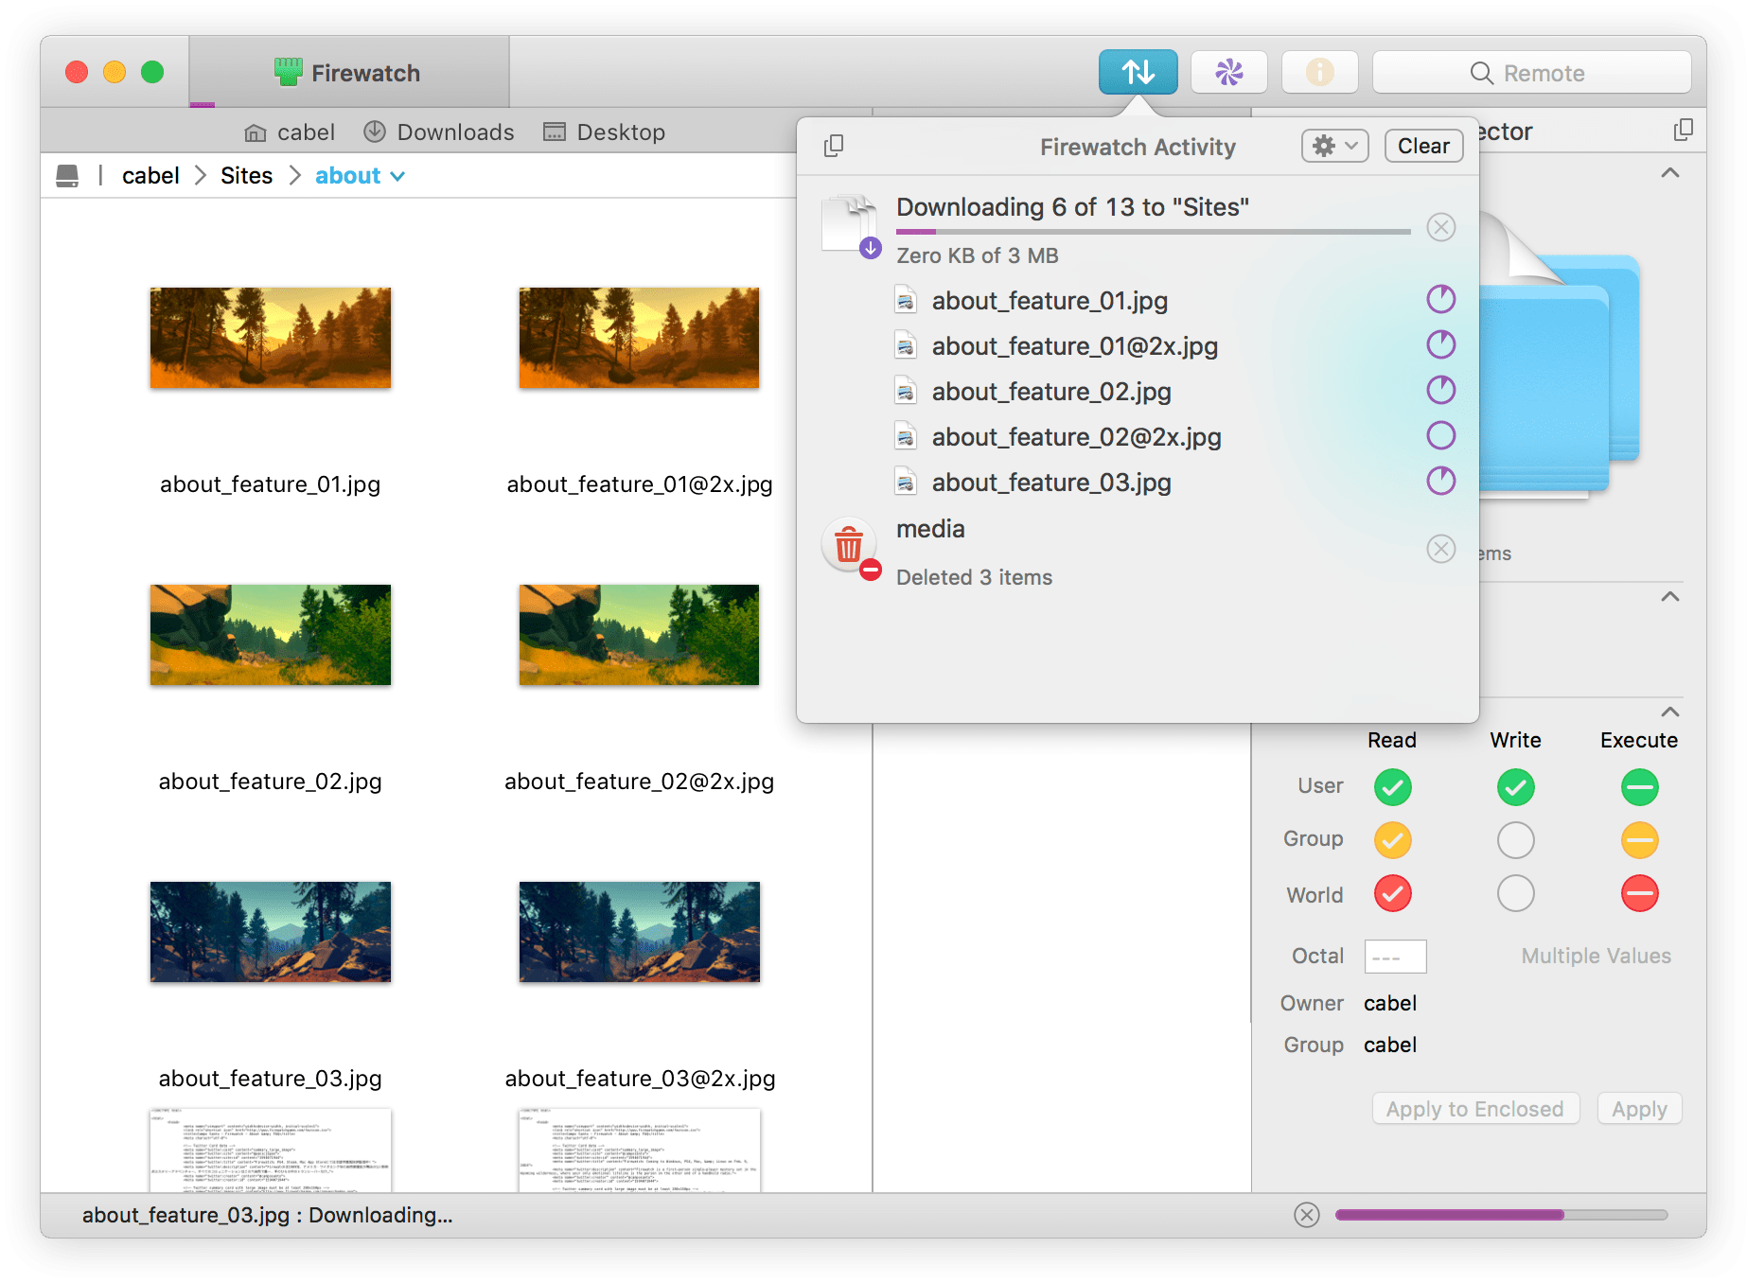
Task: Click the Apply permissions button
Action: [1639, 1109]
